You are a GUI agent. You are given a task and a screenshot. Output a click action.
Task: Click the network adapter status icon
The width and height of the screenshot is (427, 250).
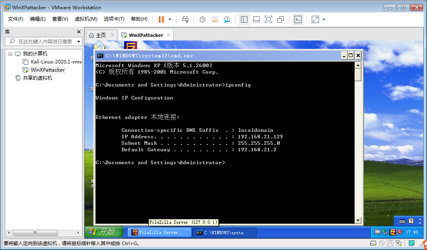[x=399, y=243]
